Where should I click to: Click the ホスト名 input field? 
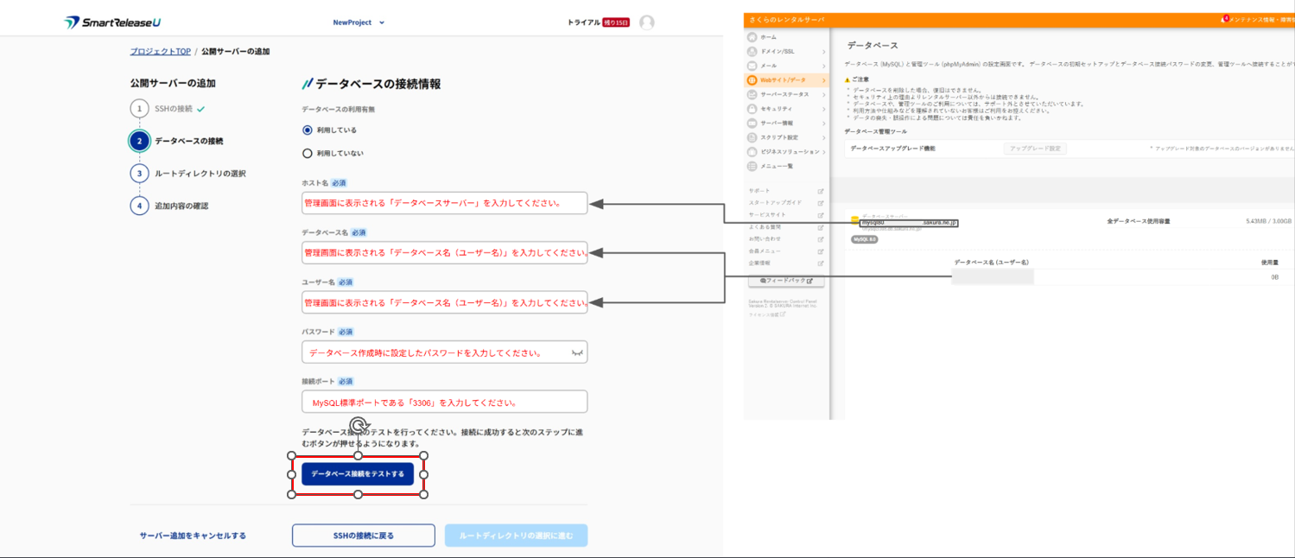tap(444, 204)
